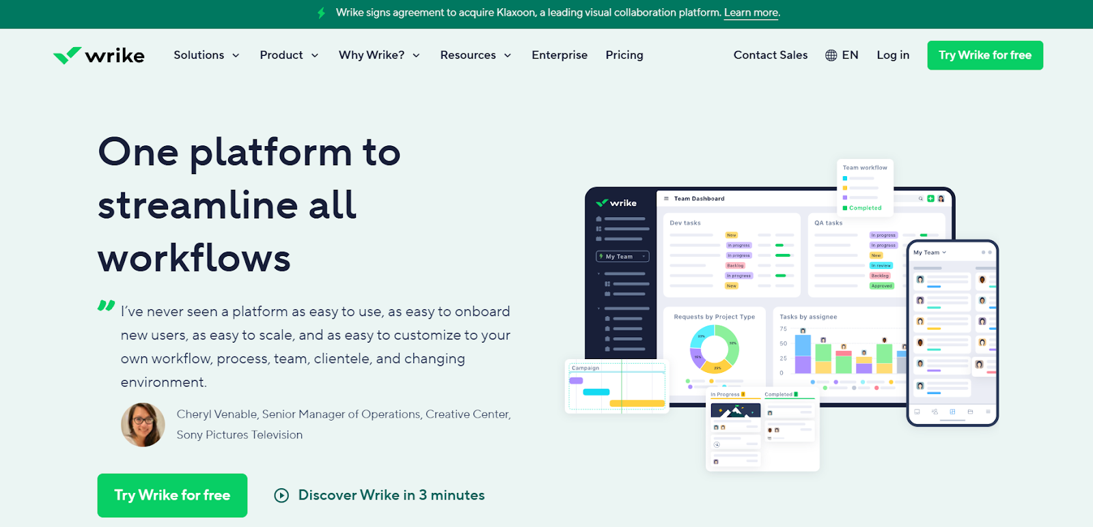Click the 'Dev tasks' heading in the illustration
Viewport: 1093px width, 527px height.
[x=685, y=223]
